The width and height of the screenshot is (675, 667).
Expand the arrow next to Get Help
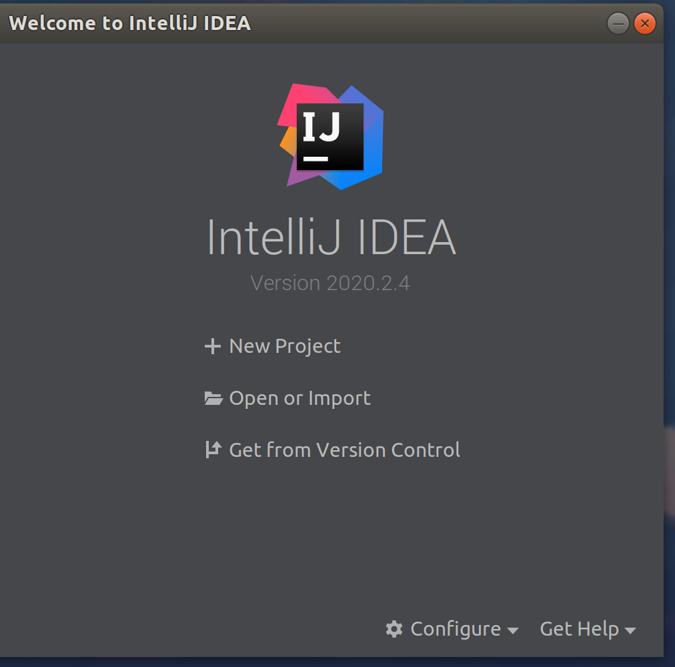coord(630,630)
